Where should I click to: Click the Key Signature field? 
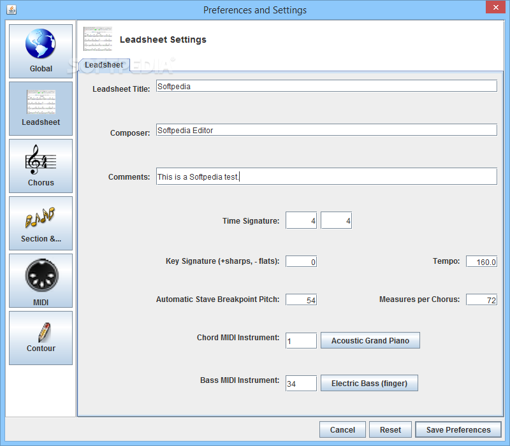pos(301,261)
